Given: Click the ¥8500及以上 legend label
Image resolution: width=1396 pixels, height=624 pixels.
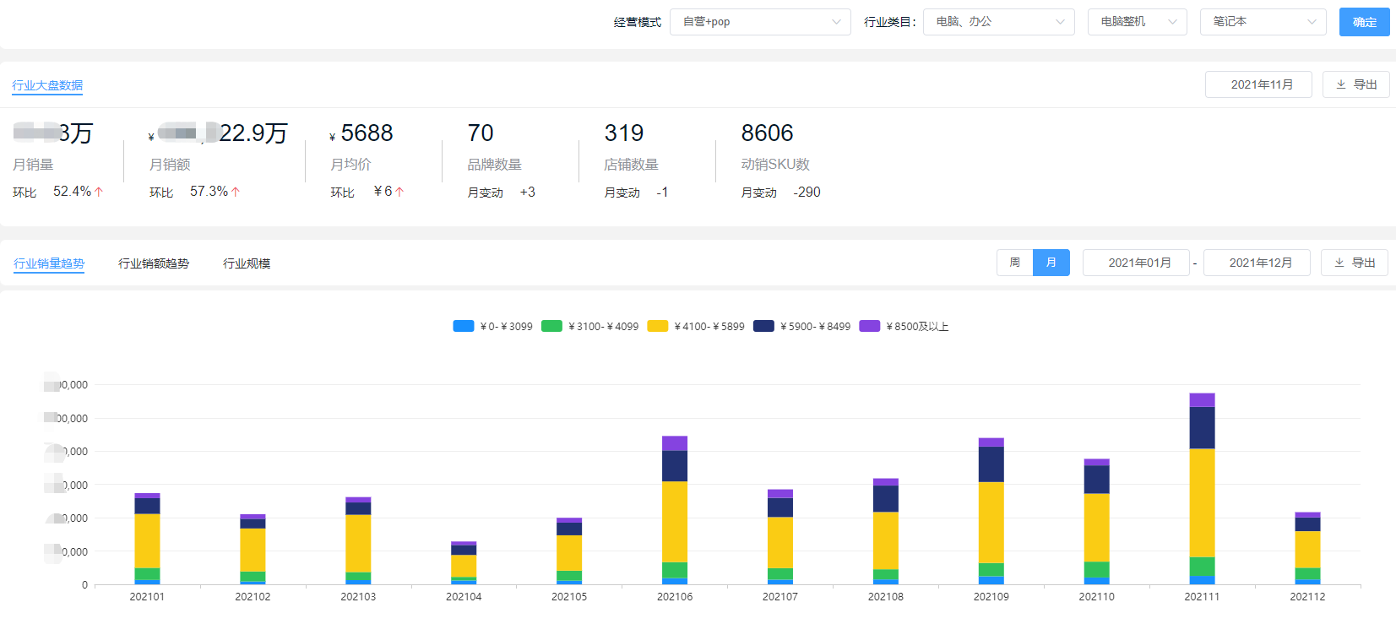Looking at the screenshot, I should (917, 327).
